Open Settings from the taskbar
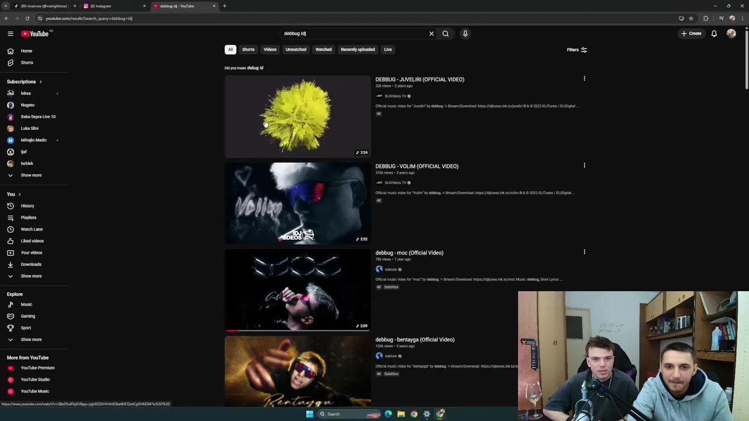Viewport: 749px width, 421px height. click(x=427, y=414)
